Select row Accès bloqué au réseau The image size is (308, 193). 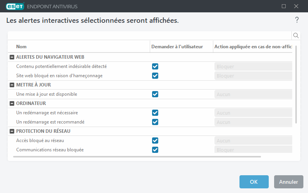(x=150, y=141)
